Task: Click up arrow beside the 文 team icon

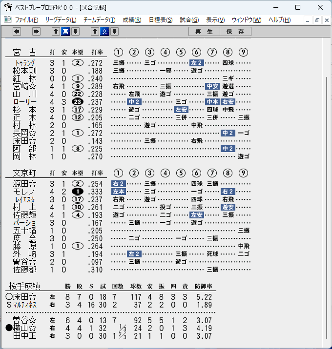Action: point(95,32)
